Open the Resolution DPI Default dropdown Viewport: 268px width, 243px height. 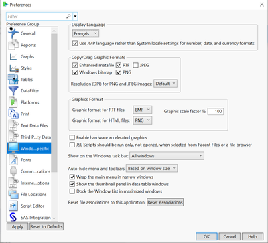click(x=165, y=84)
